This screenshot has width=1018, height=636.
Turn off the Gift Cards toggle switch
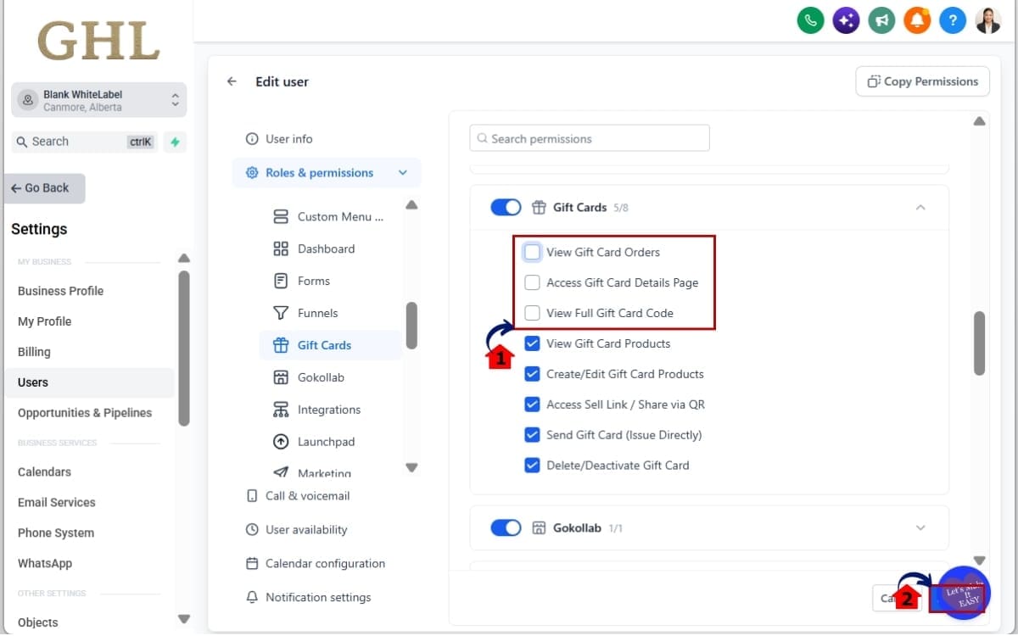(x=506, y=207)
